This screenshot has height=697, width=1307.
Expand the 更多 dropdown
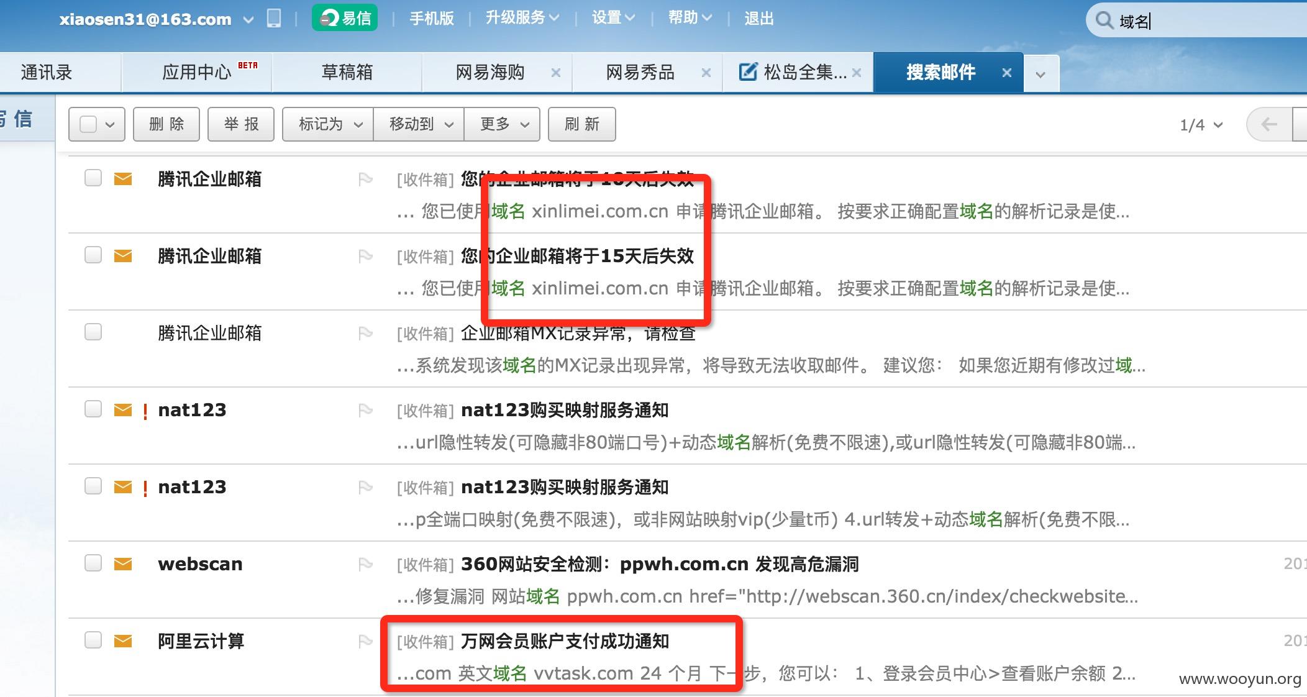502,124
